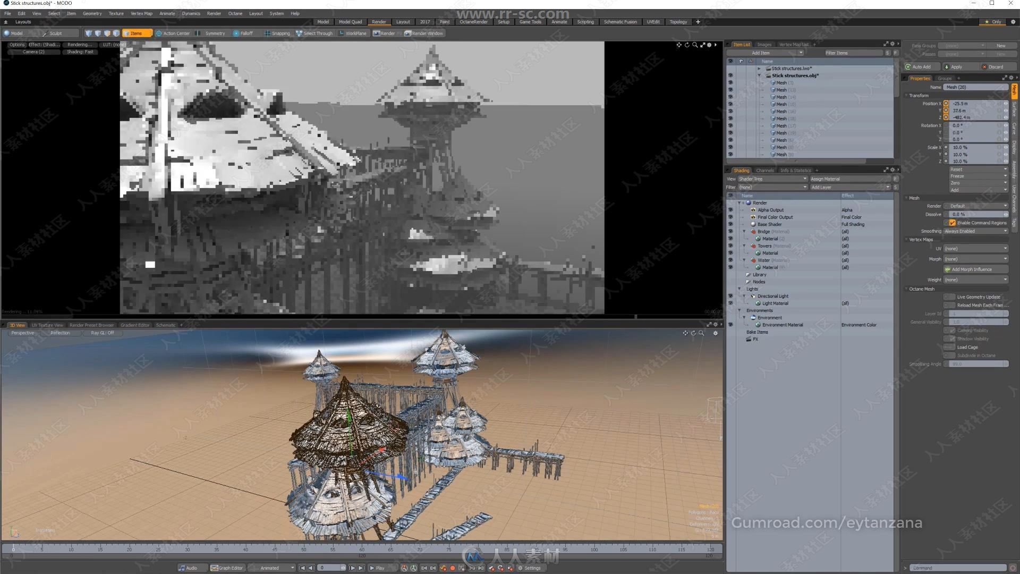Click the Auto Add button

[x=921, y=67]
